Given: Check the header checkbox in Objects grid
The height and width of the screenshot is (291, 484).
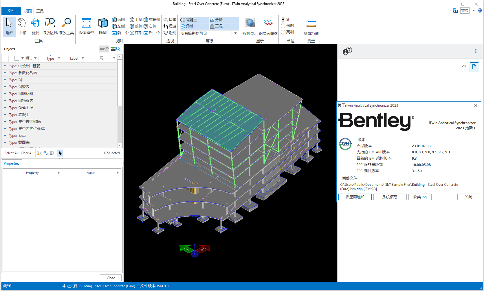Looking at the screenshot, I should [17, 58].
